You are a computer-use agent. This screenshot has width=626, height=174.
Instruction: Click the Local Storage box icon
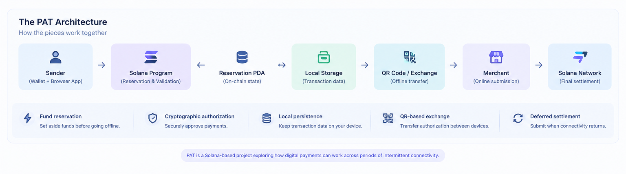(324, 57)
